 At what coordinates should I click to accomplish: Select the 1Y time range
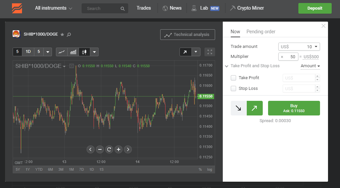[x=28, y=169]
